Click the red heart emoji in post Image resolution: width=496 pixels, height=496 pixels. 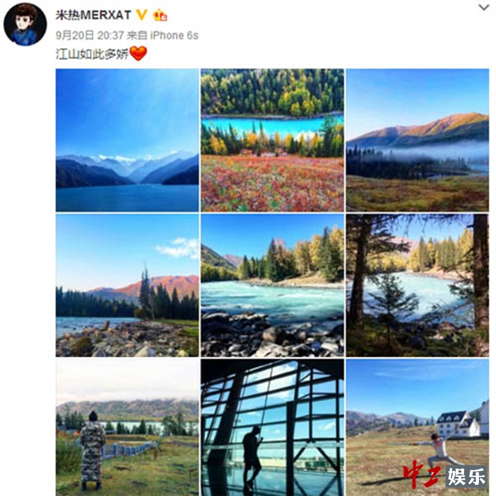tap(138, 53)
